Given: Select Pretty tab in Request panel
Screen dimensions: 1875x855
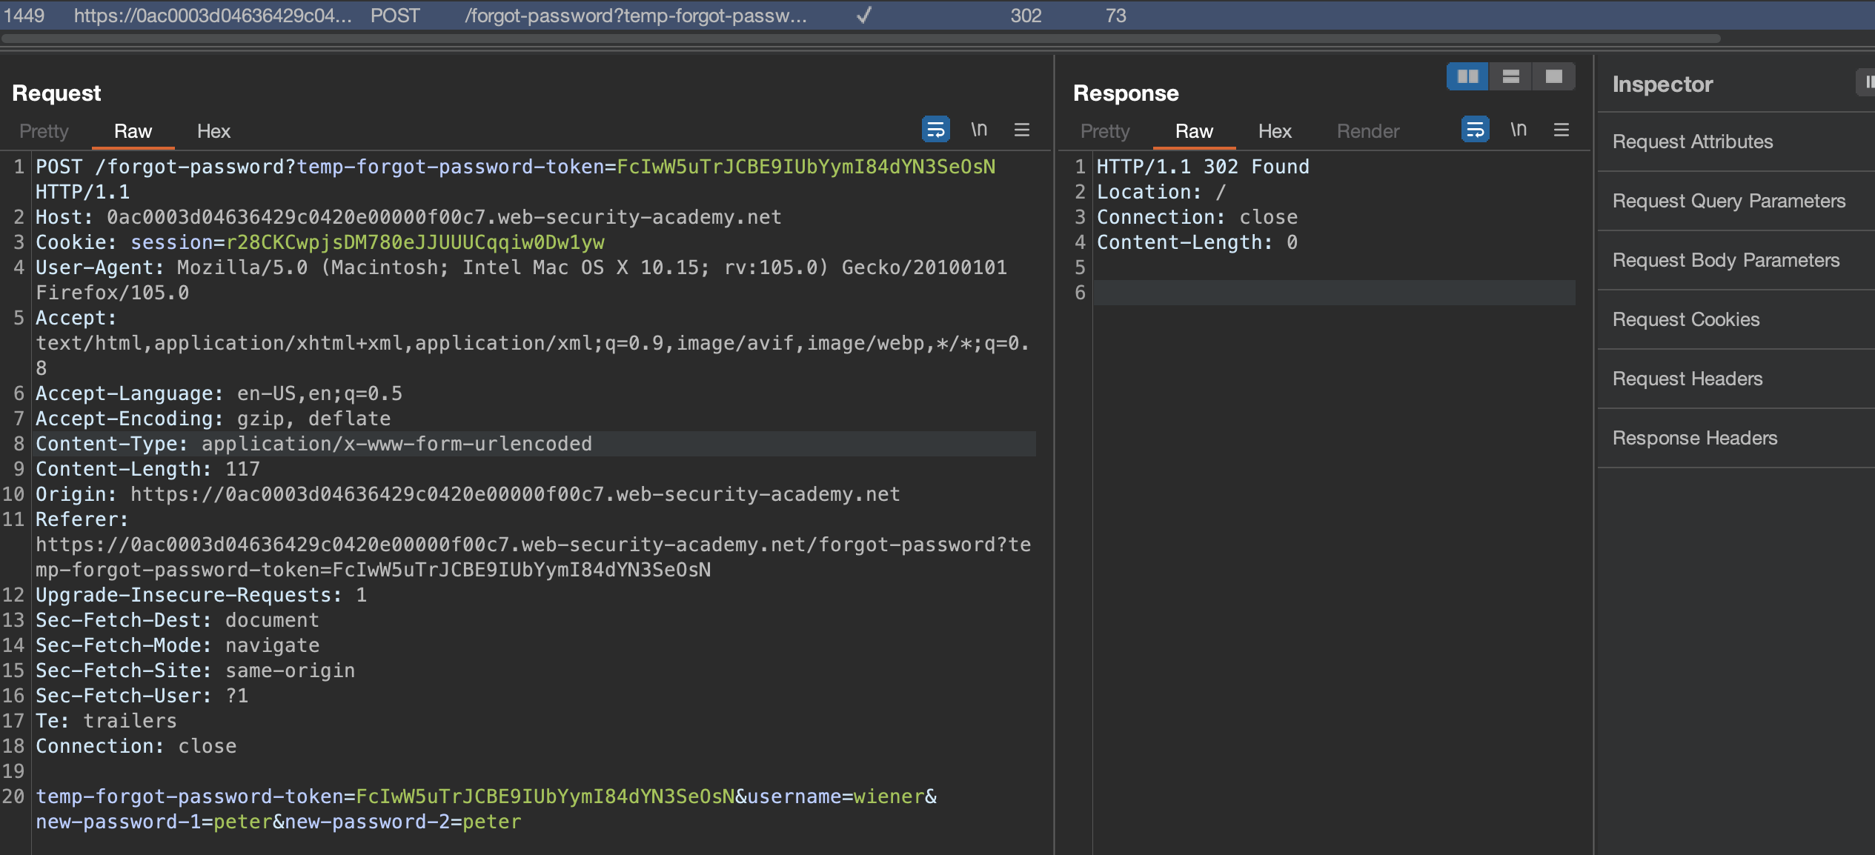Looking at the screenshot, I should (x=44, y=131).
